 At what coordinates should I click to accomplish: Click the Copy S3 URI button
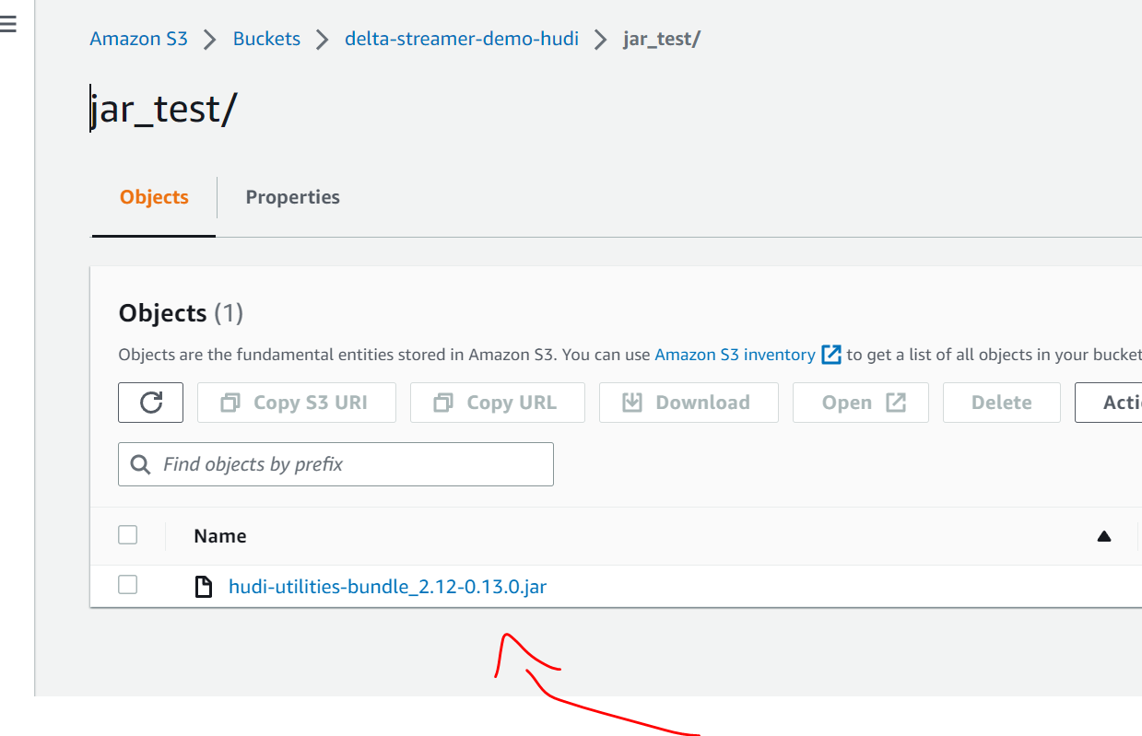tap(297, 403)
